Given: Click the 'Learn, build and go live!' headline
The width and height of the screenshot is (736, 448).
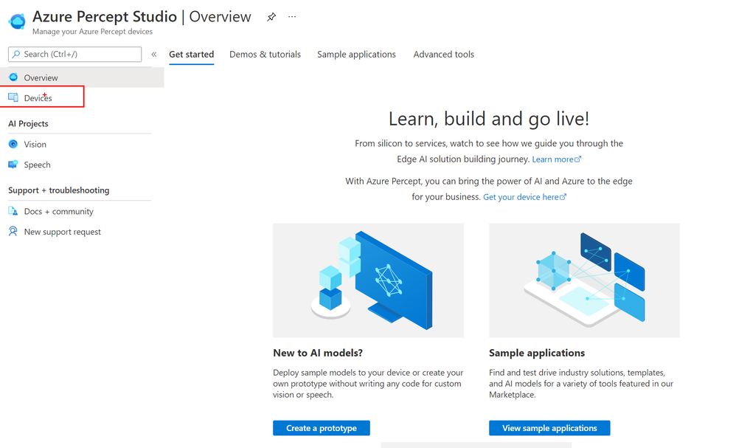Looking at the screenshot, I should coord(489,119).
